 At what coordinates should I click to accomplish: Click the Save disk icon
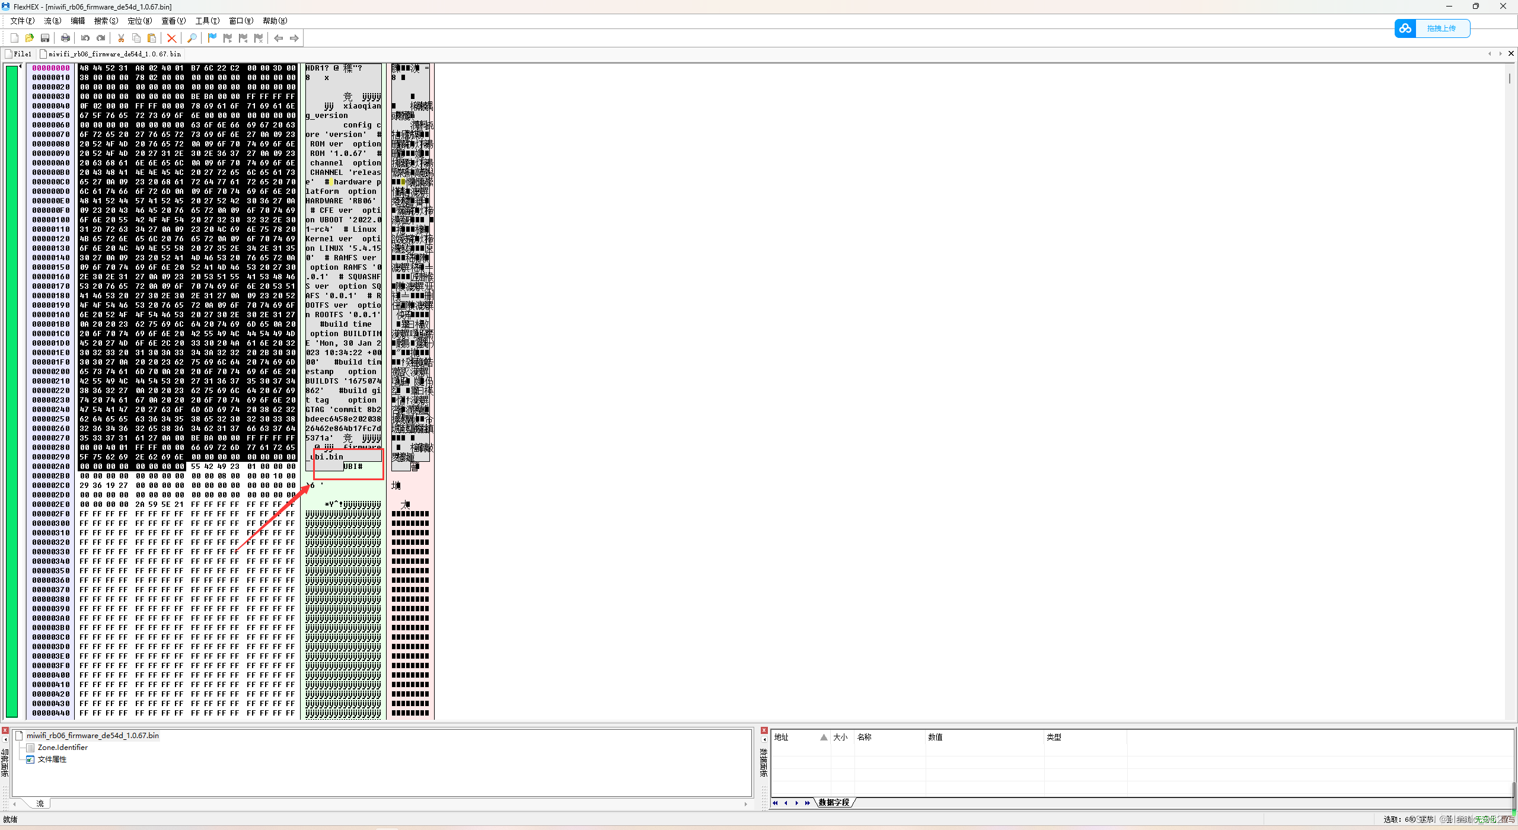tap(44, 38)
